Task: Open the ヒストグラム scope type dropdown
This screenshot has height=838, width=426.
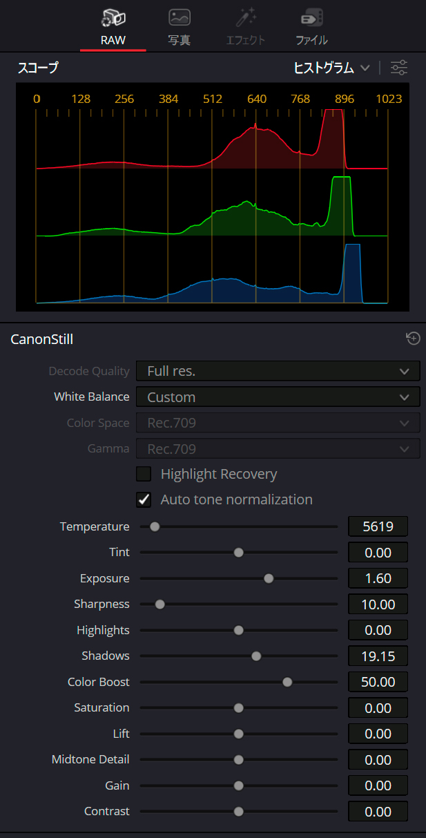Action: coord(333,68)
